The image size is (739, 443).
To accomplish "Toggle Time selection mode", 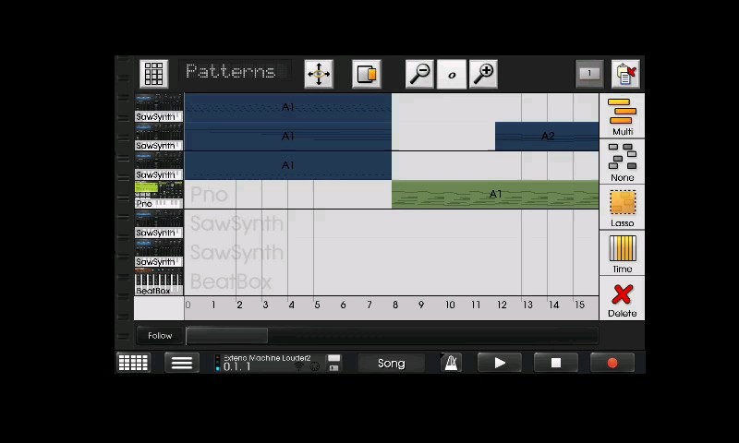I will [x=622, y=254].
